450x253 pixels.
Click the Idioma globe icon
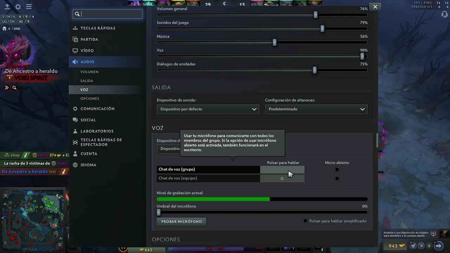(x=75, y=165)
